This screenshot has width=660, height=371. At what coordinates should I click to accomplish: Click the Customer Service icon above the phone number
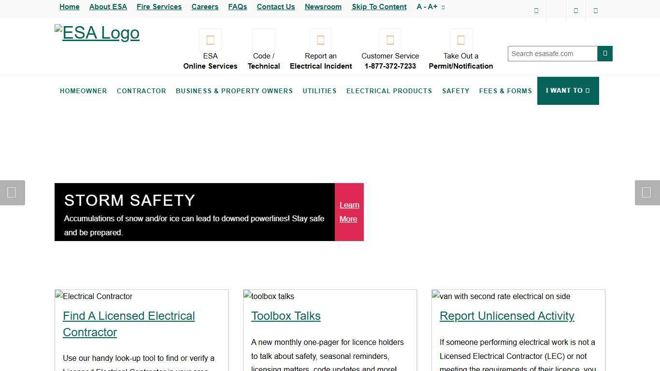pyautogui.click(x=390, y=40)
